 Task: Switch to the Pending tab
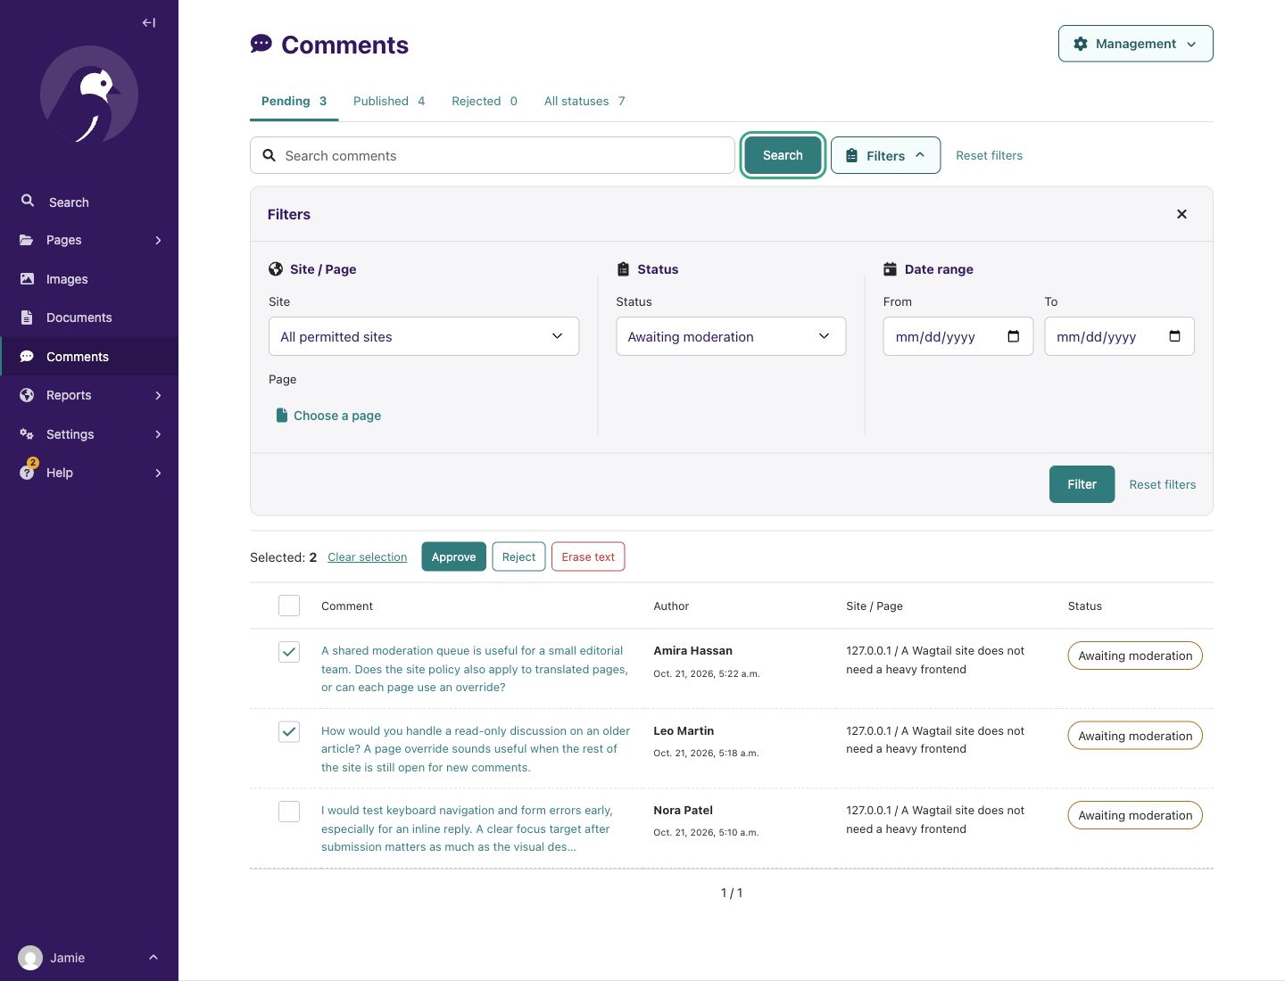click(294, 101)
